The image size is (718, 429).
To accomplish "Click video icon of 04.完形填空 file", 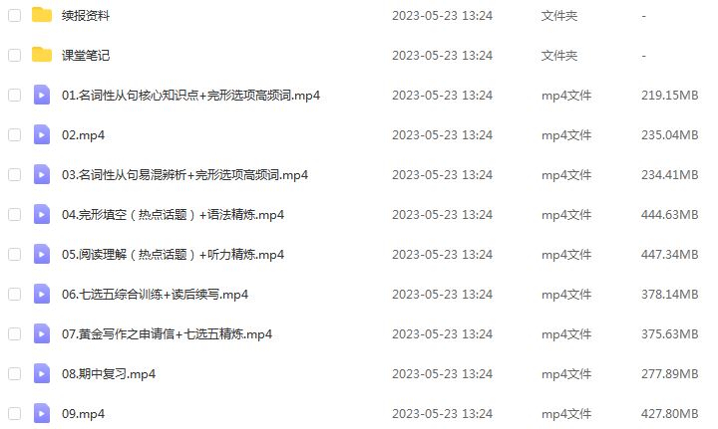I will click(42, 214).
